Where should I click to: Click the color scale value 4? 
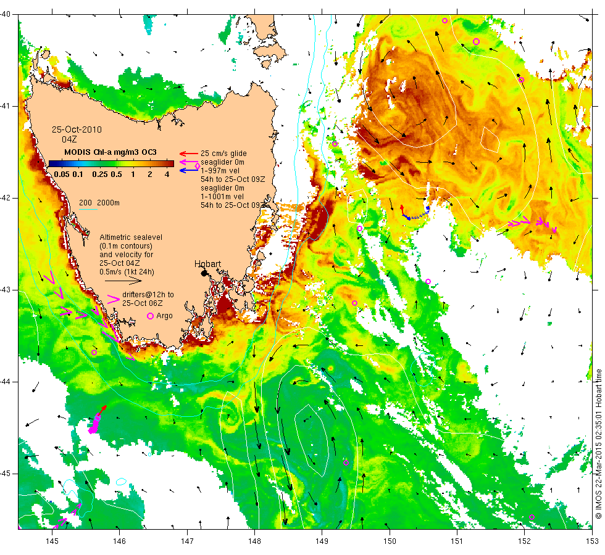coord(167,175)
